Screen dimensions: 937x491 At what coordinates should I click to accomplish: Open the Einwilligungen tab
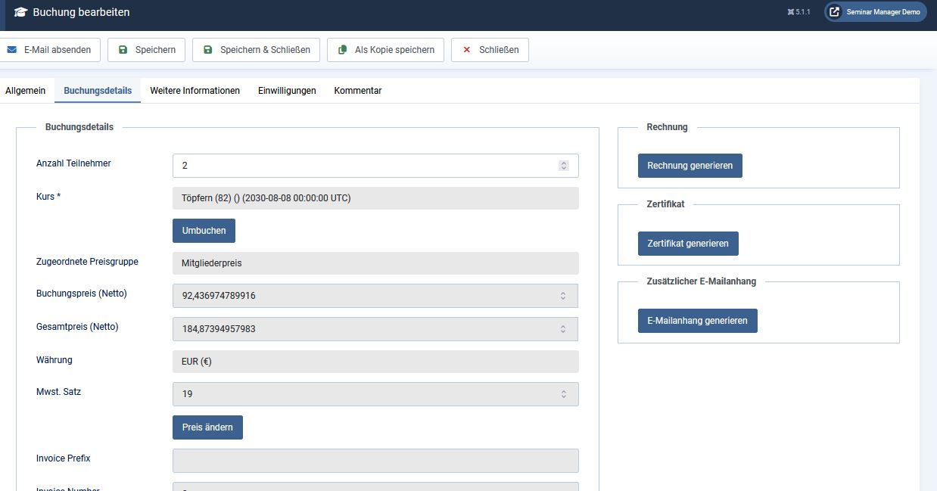coord(287,91)
